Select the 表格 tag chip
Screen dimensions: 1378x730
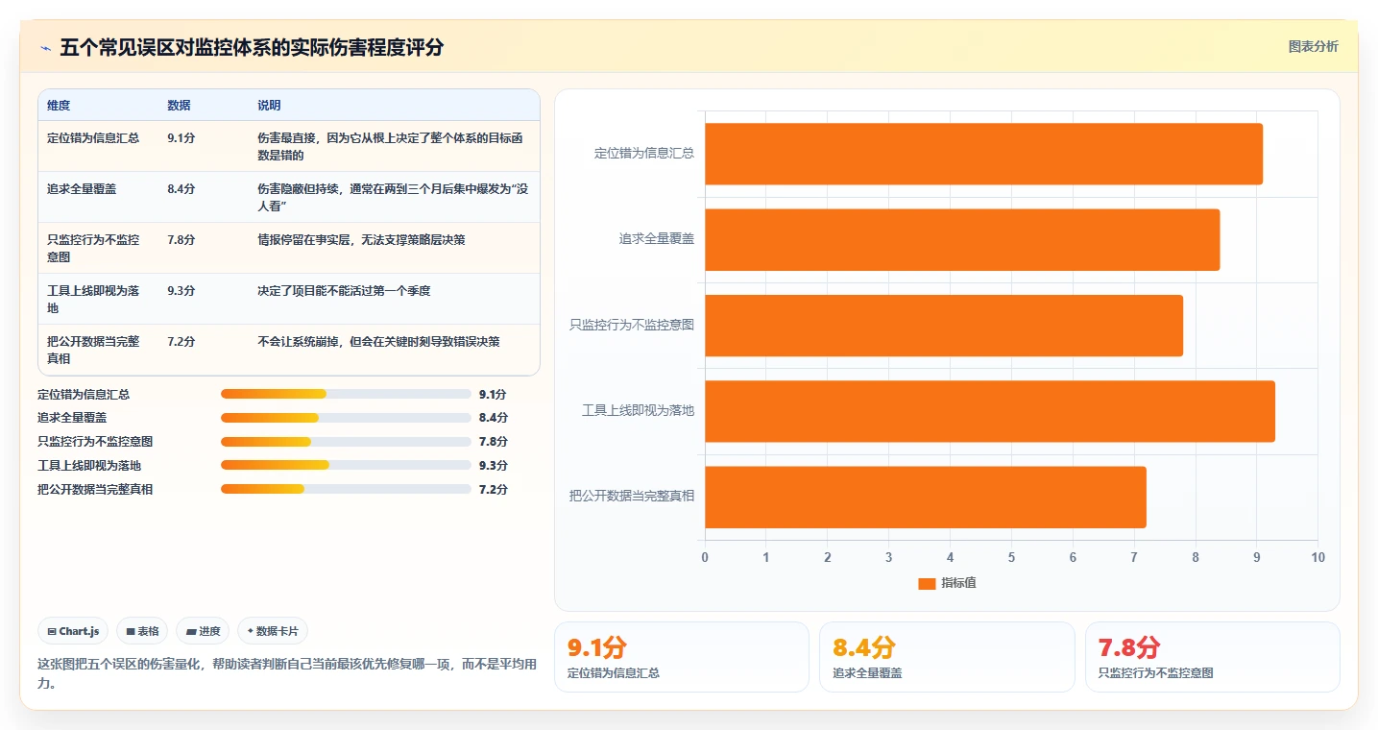(142, 631)
